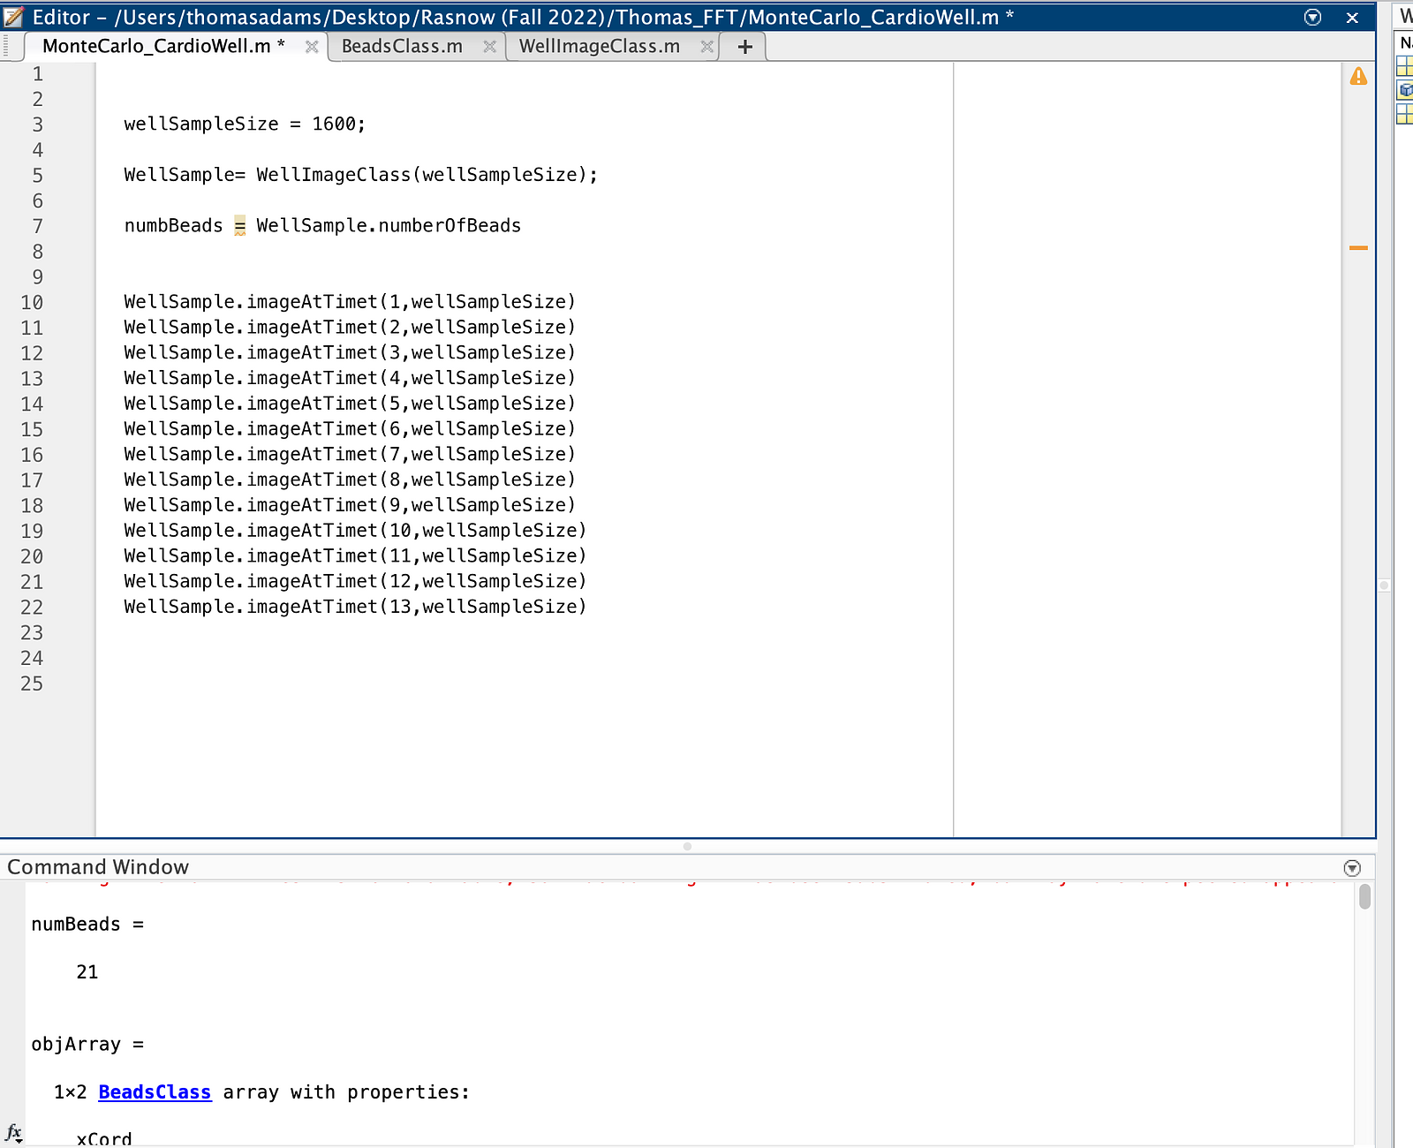Jump to the orange warning marker in message bar

(1358, 248)
